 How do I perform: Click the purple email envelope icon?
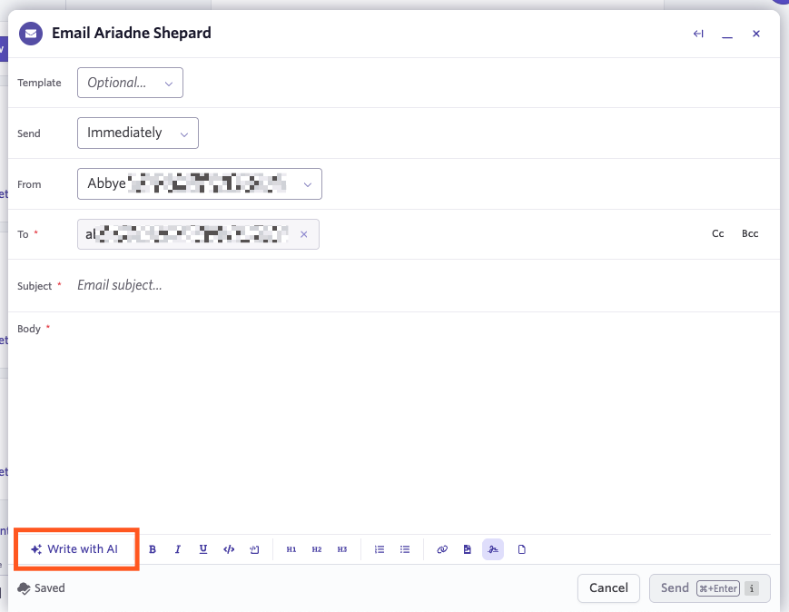click(31, 34)
